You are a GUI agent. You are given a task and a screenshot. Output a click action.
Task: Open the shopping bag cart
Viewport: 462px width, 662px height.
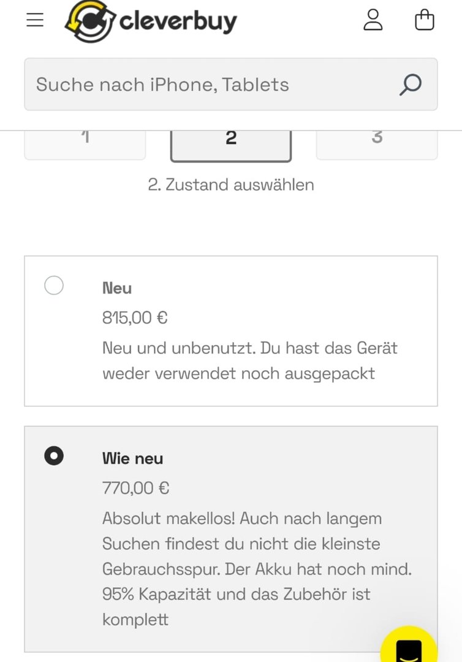click(x=425, y=20)
